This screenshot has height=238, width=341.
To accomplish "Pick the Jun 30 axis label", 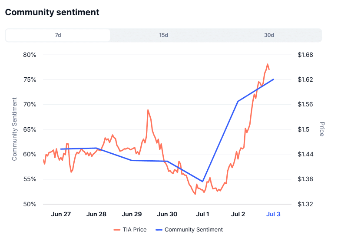I will pos(167,214).
